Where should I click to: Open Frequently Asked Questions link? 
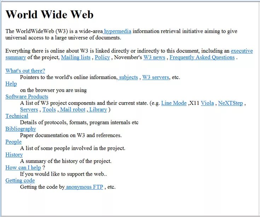click(x=202, y=57)
